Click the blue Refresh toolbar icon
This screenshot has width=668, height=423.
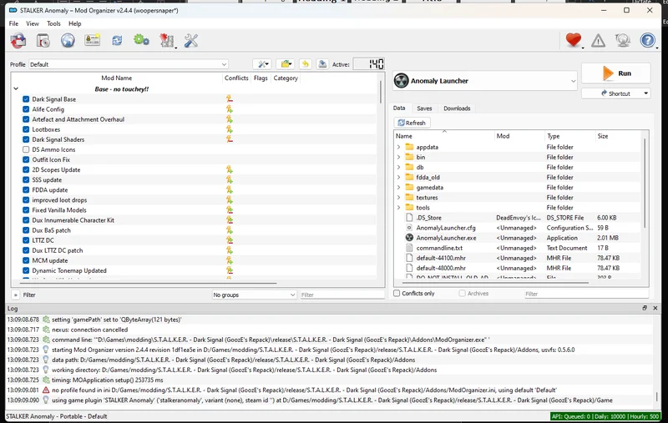pyautogui.click(x=117, y=40)
